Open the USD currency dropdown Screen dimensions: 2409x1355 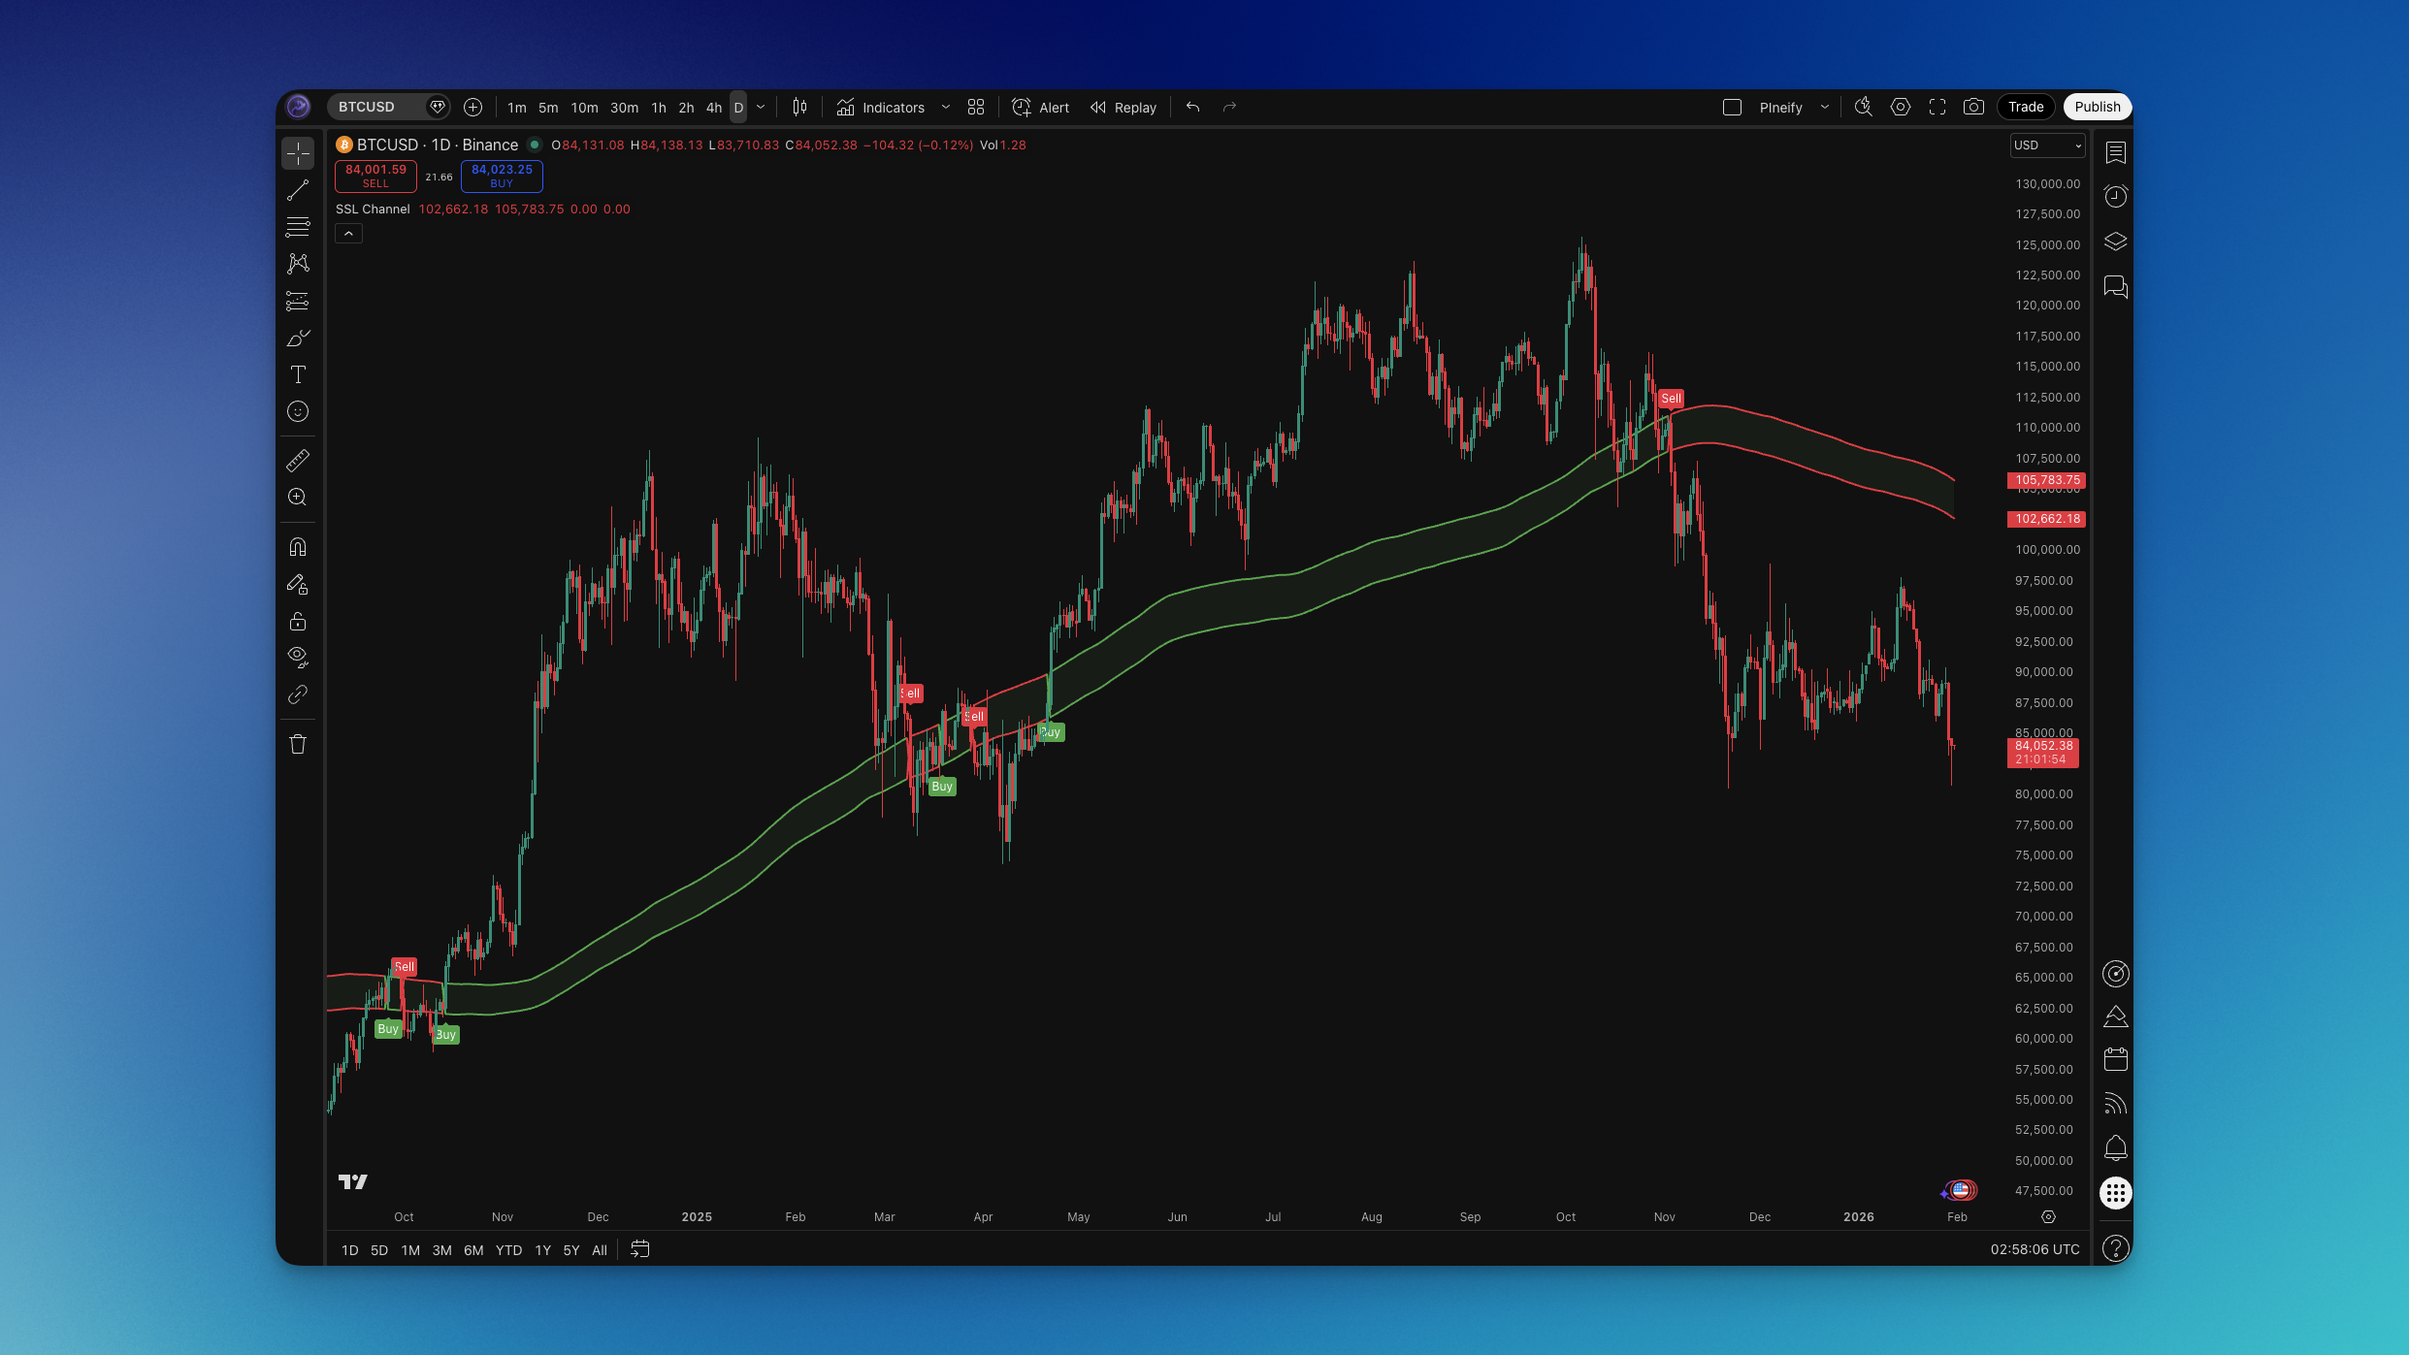click(x=2047, y=145)
